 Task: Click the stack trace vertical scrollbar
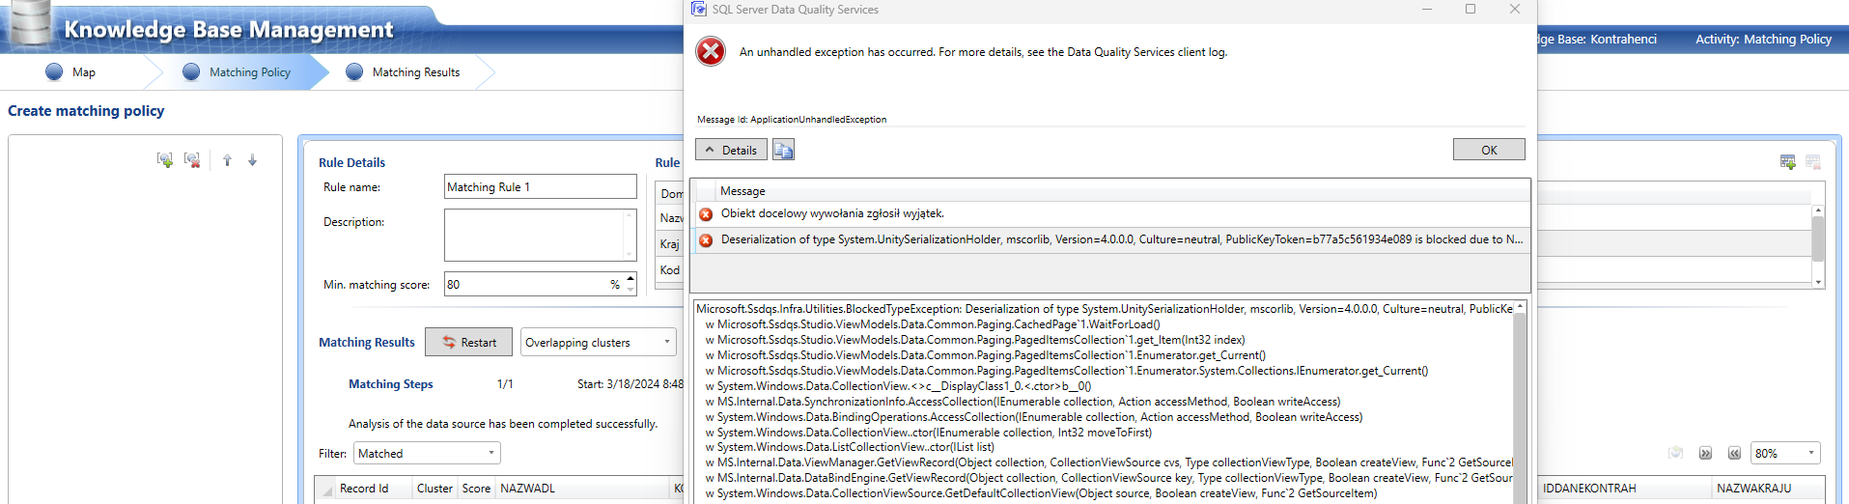coord(1520,401)
